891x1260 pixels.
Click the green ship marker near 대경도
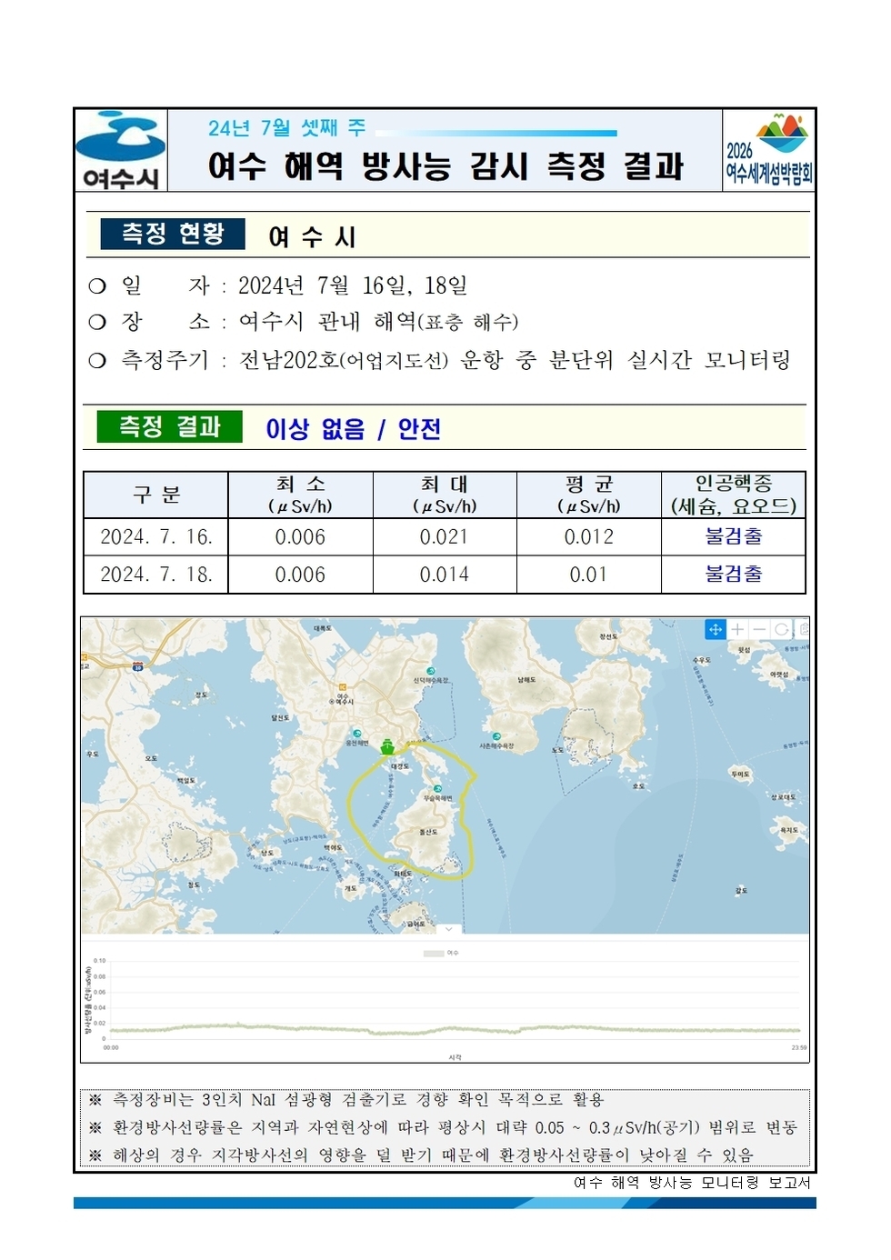387,747
